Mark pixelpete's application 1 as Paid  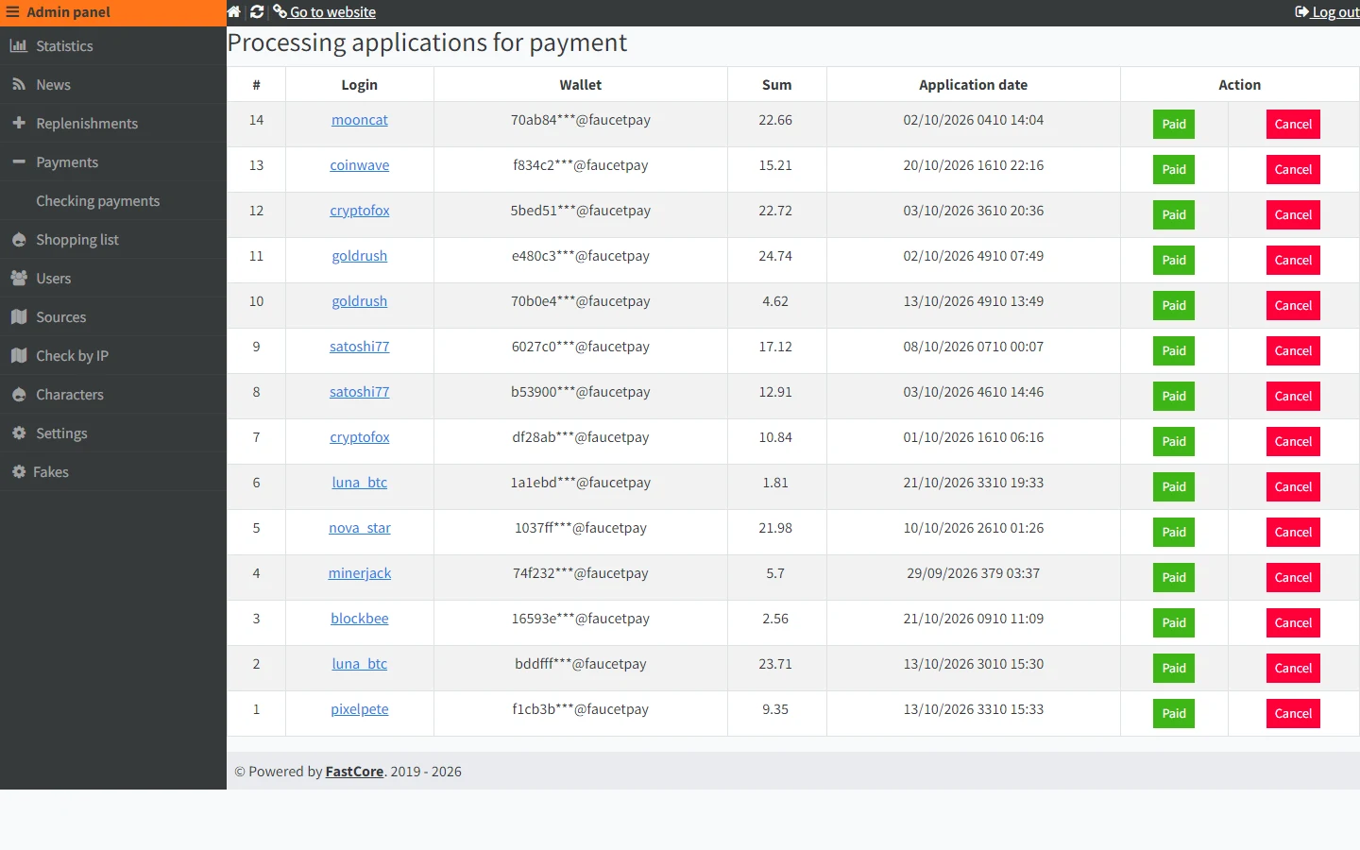(1174, 714)
